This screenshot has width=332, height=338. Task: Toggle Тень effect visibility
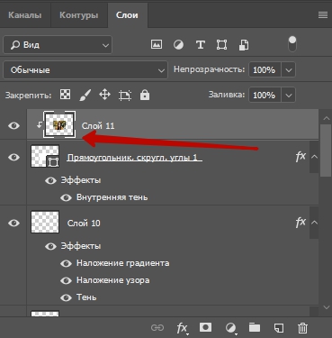tap(66, 297)
